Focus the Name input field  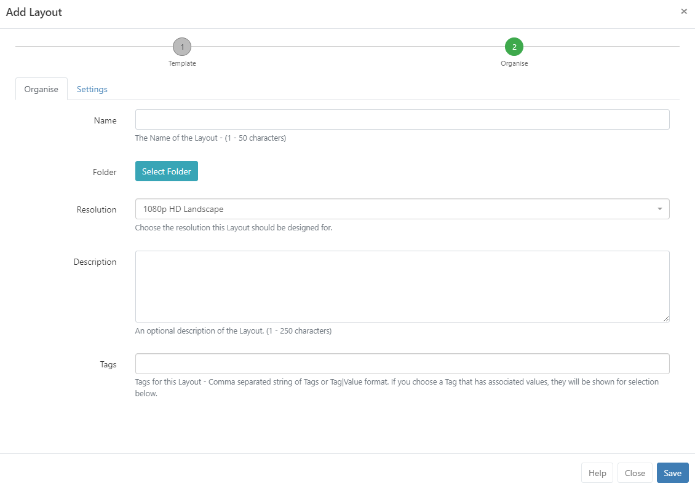pyautogui.click(x=402, y=120)
